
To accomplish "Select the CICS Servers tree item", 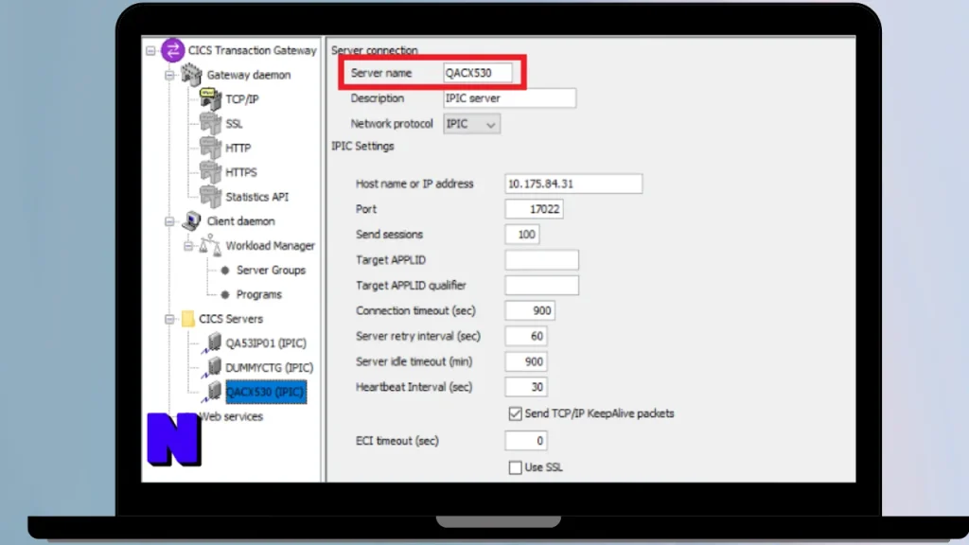I will click(x=231, y=319).
